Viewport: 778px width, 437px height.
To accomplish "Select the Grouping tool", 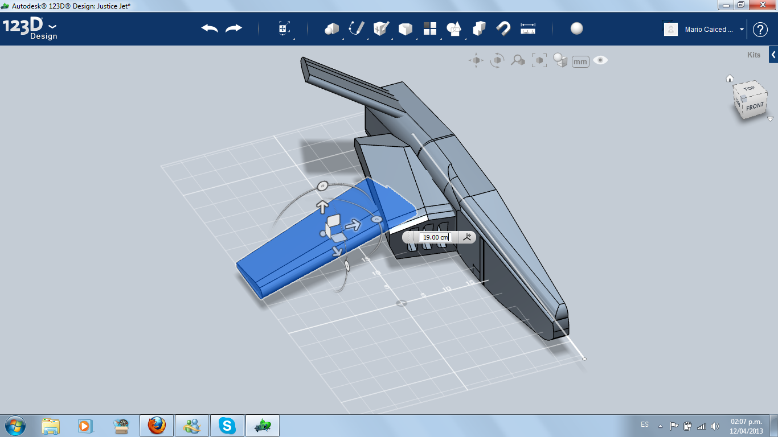I will click(479, 28).
